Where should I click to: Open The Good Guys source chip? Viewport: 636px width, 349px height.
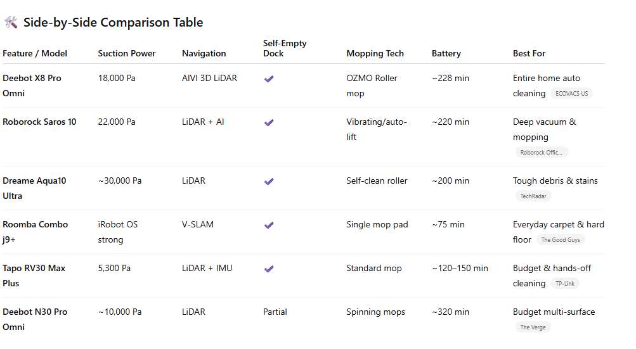(x=560, y=240)
